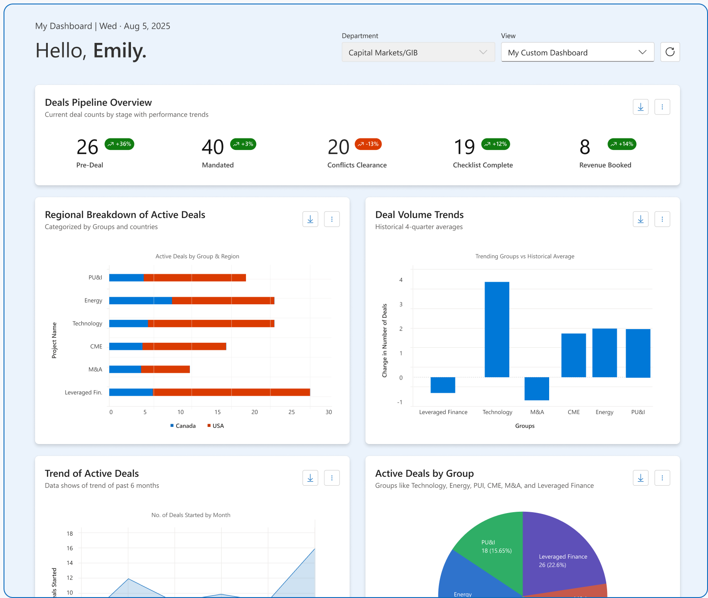Click the refresh dashboard icon
This screenshot has width=708, height=598.
670,52
